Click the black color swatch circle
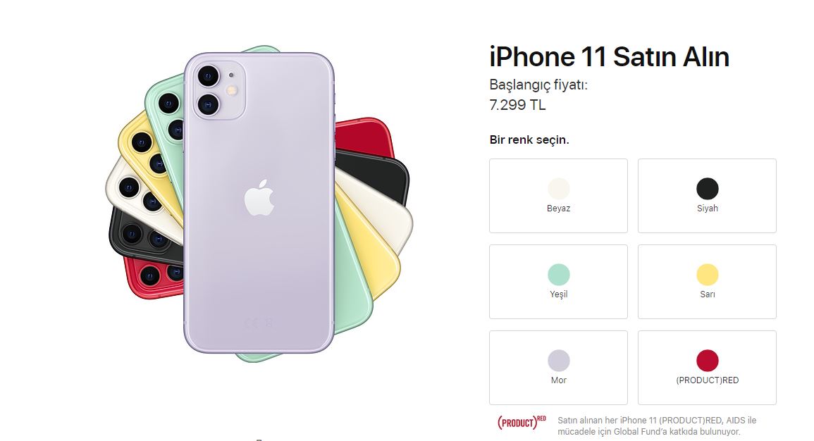Image resolution: width=814 pixels, height=441 pixels. click(x=707, y=188)
